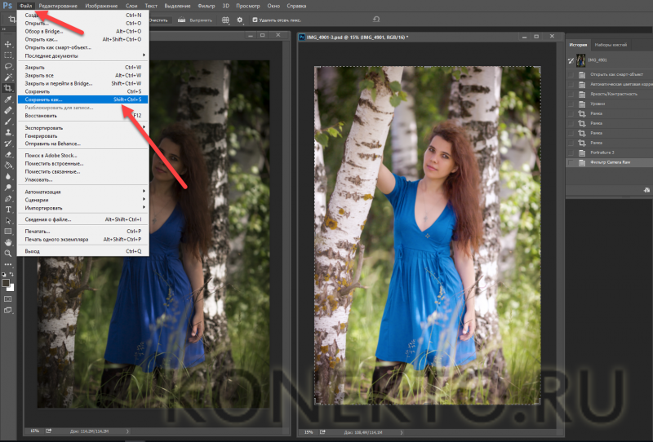Toggle the Delete Cropped Pixels checkbox
This screenshot has width=653, height=442.
click(x=255, y=20)
